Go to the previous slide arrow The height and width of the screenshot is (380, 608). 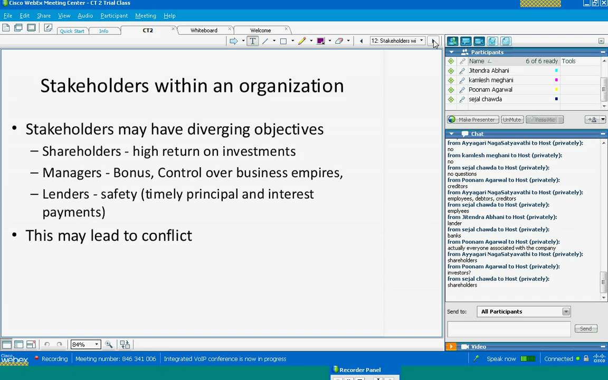[x=362, y=41]
